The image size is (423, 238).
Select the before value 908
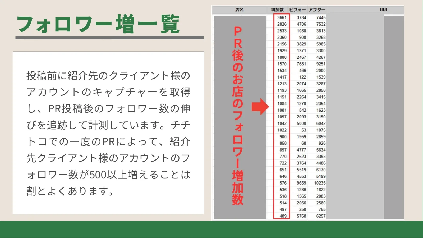click(302, 37)
